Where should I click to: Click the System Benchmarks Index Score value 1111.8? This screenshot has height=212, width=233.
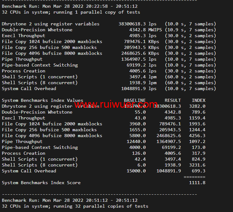tap(197, 183)
